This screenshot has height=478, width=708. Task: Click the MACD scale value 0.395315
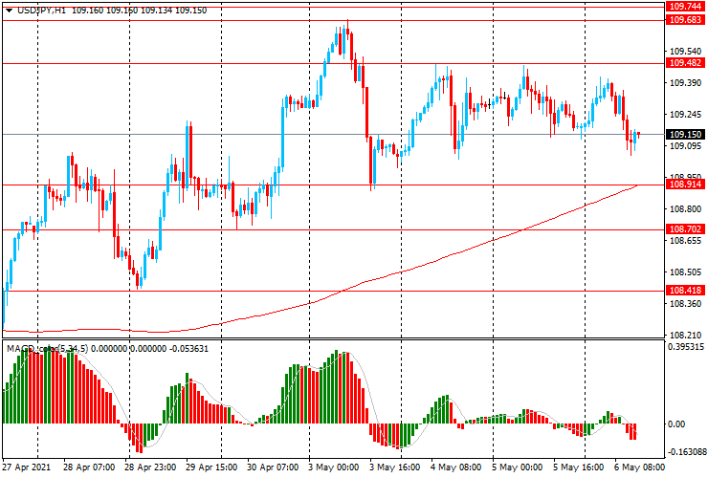tap(686, 347)
